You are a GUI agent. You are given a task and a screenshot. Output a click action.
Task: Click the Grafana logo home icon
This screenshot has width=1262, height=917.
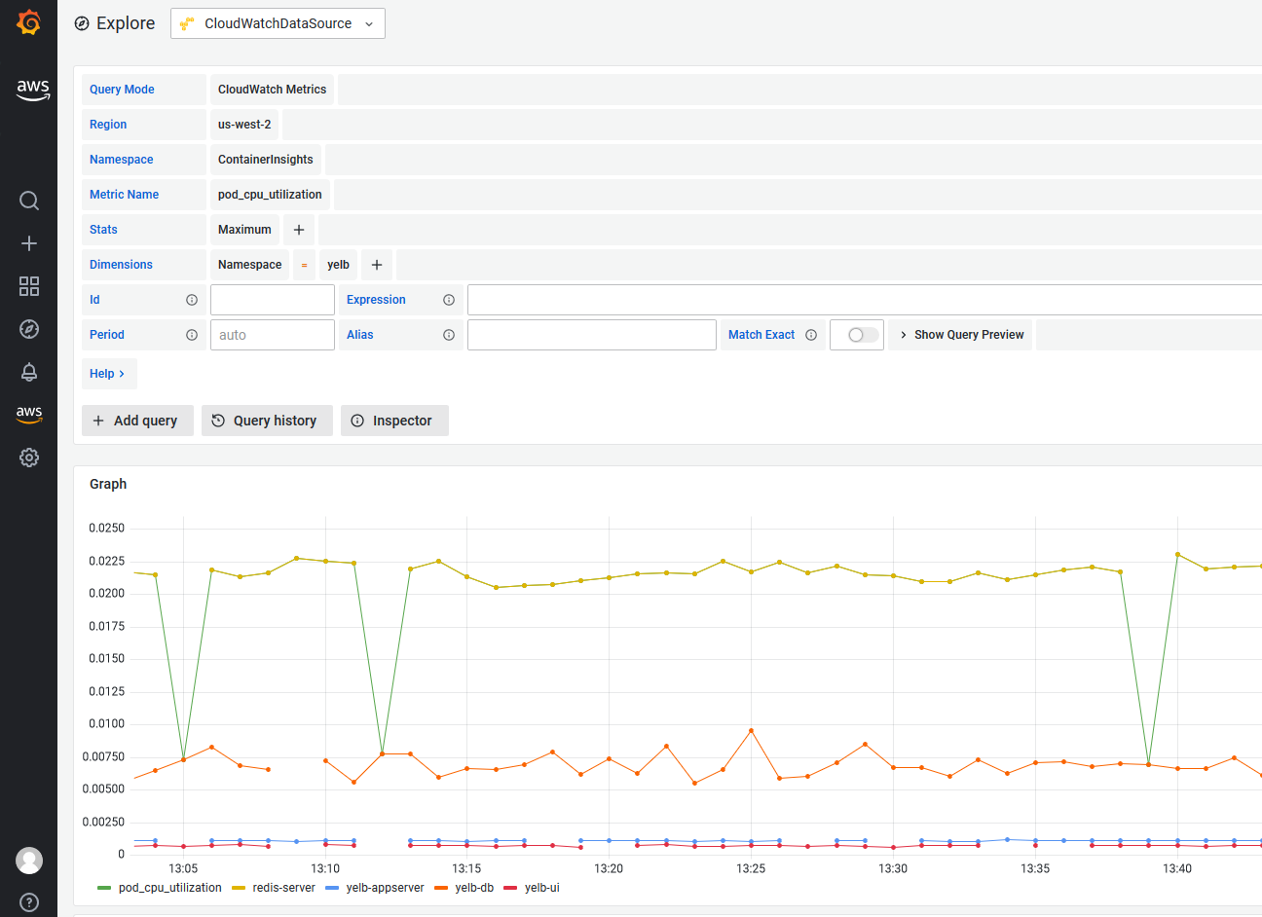click(x=29, y=22)
